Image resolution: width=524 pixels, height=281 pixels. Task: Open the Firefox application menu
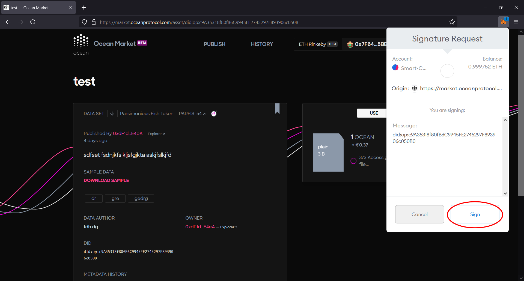pos(516,22)
